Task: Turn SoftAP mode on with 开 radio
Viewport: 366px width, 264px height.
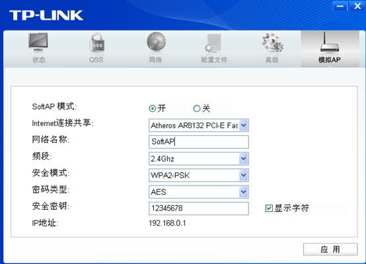Action: coord(152,108)
